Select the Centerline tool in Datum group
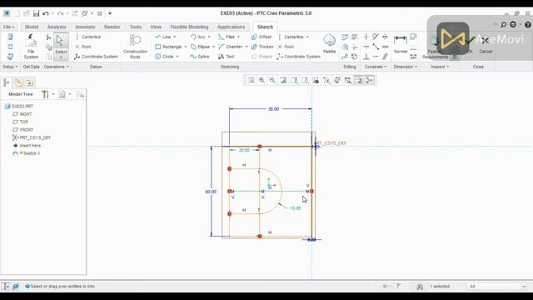 click(87, 37)
